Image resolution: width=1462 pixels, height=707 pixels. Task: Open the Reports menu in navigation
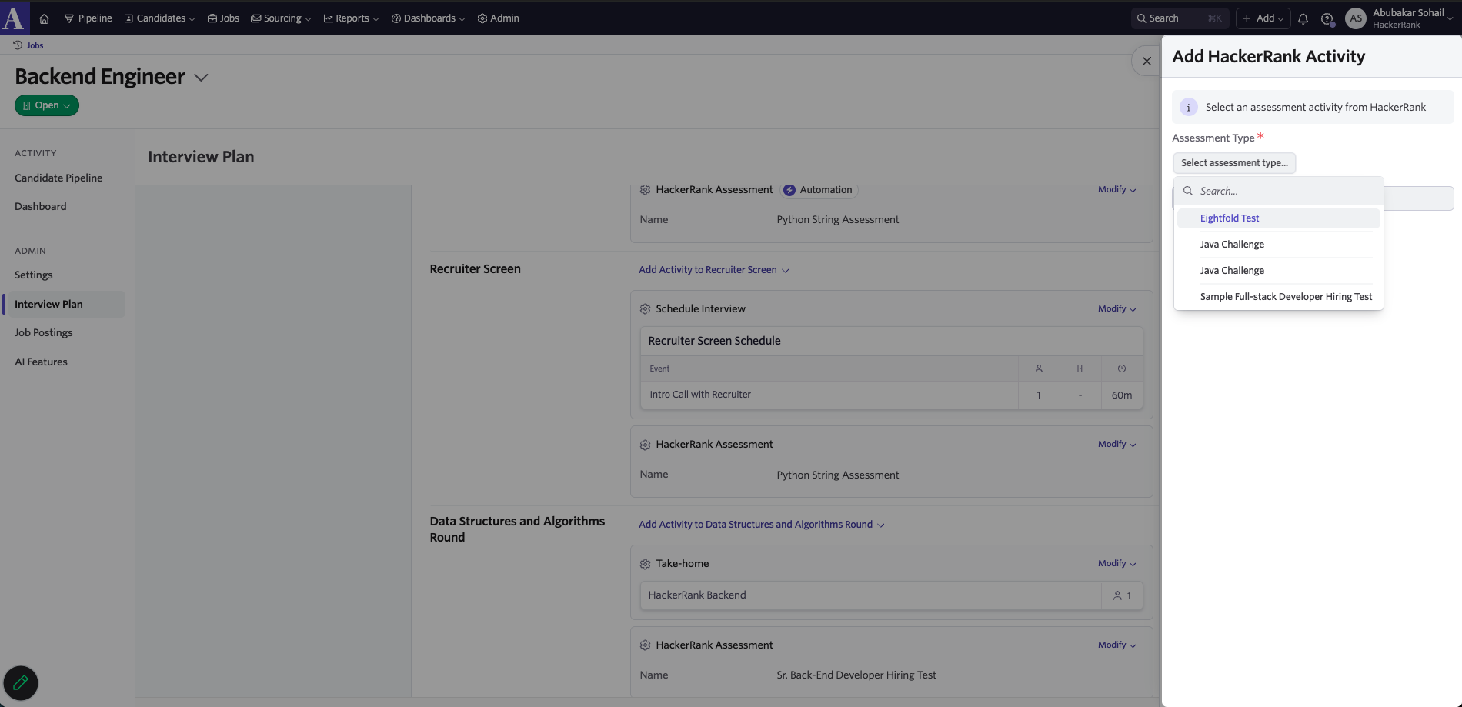351,18
